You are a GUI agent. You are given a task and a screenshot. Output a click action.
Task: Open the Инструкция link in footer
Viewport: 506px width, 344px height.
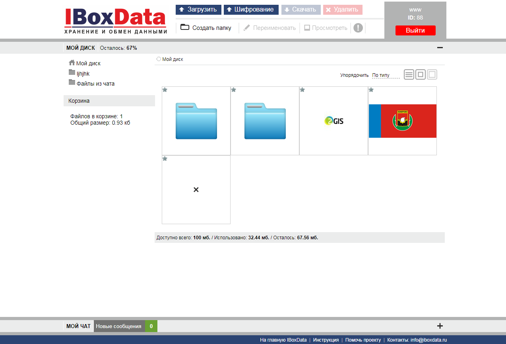326,340
